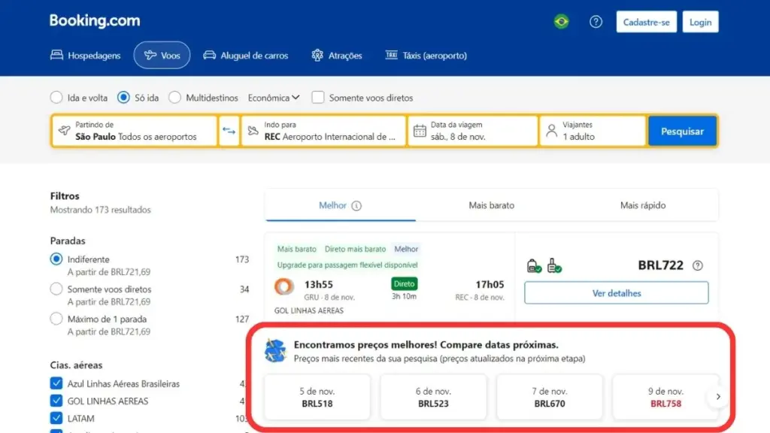Screen dimensions: 770x433
Task: Click the globe planes icon in price banner
Action: (275, 350)
